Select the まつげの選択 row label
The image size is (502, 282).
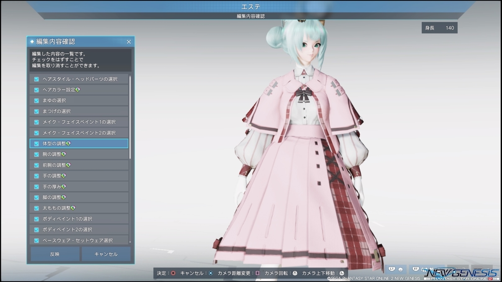click(56, 111)
